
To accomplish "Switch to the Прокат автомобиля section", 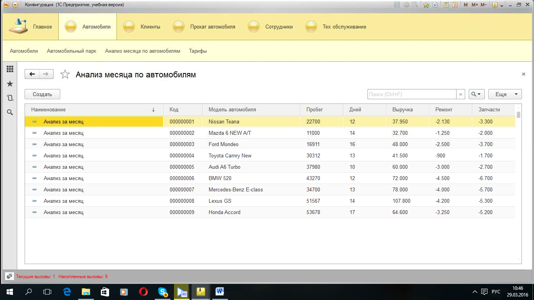I will [204, 27].
